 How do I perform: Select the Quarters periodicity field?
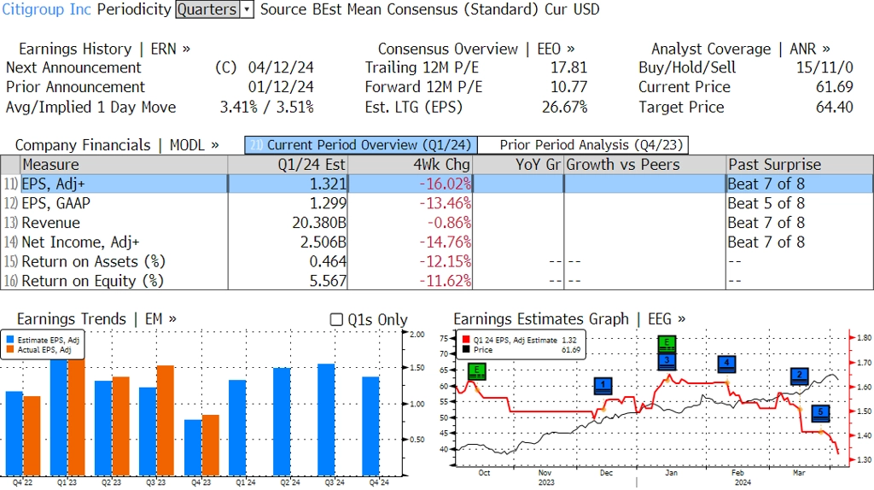point(208,9)
